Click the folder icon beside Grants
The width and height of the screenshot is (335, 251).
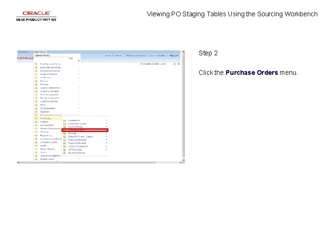tap(36, 152)
